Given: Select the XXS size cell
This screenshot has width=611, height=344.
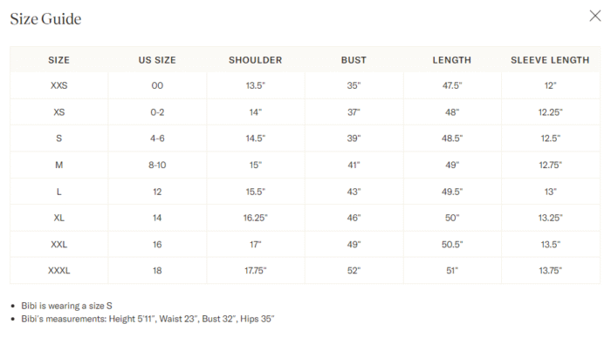Looking at the screenshot, I should (58, 85).
